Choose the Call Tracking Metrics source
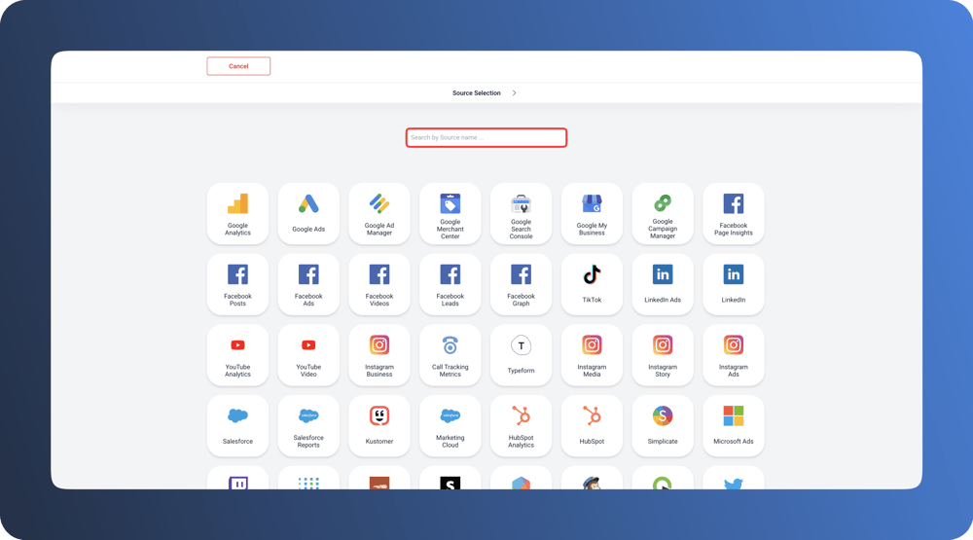 coord(450,355)
